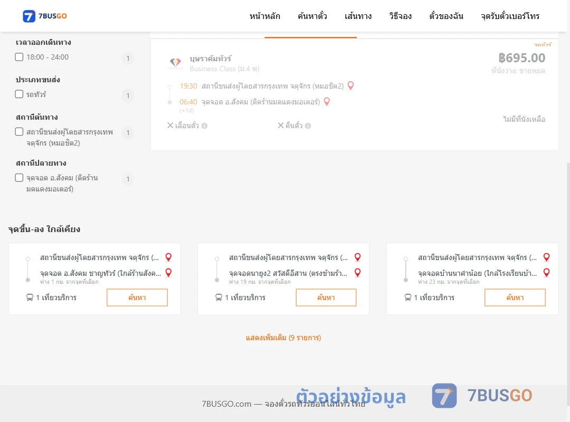Viewport: 570px width, 422px height.
Task: Open destination map pin for จุดจอด อ.สังคม ชาญทัวร์
Action: tap(168, 273)
